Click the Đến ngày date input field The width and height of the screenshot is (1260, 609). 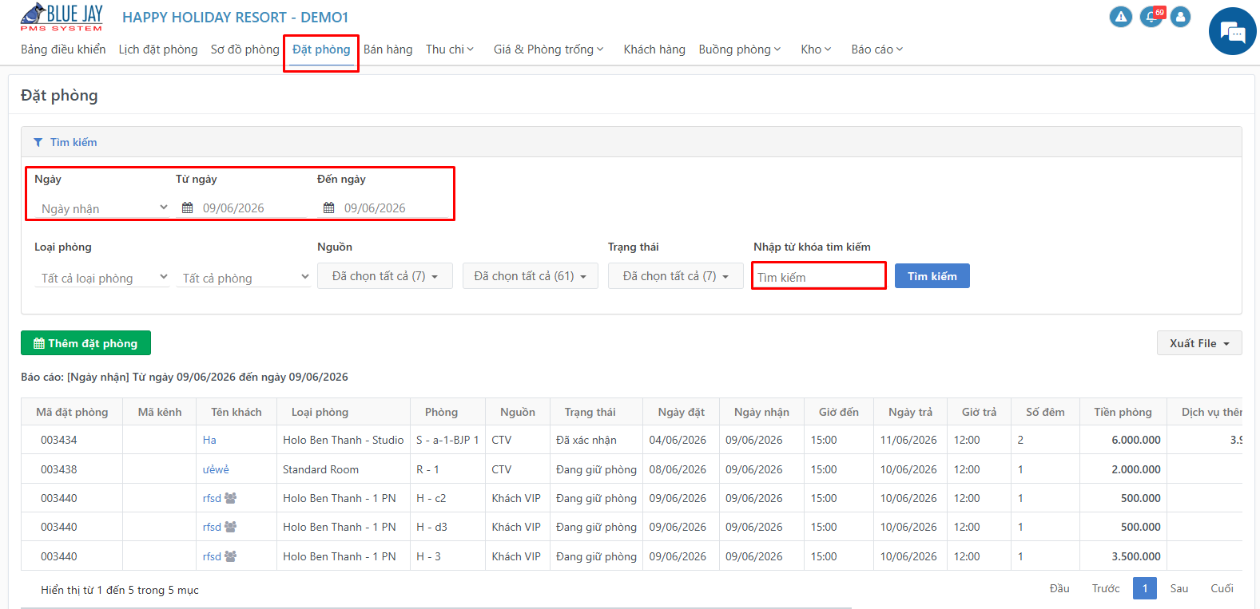pyautogui.click(x=395, y=208)
